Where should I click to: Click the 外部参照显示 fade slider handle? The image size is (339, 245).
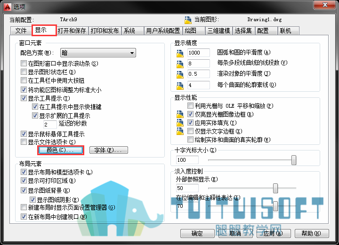pyautogui.click(x=275, y=188)
